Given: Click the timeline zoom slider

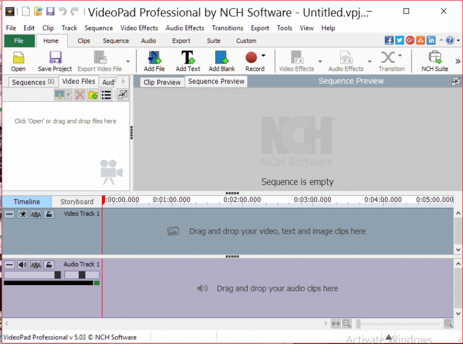Looking at the screenshot, I should tap(398, 324).
